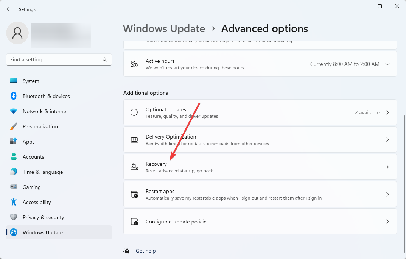
Task: Click the Find a setting search box
Action: (59, 59)
